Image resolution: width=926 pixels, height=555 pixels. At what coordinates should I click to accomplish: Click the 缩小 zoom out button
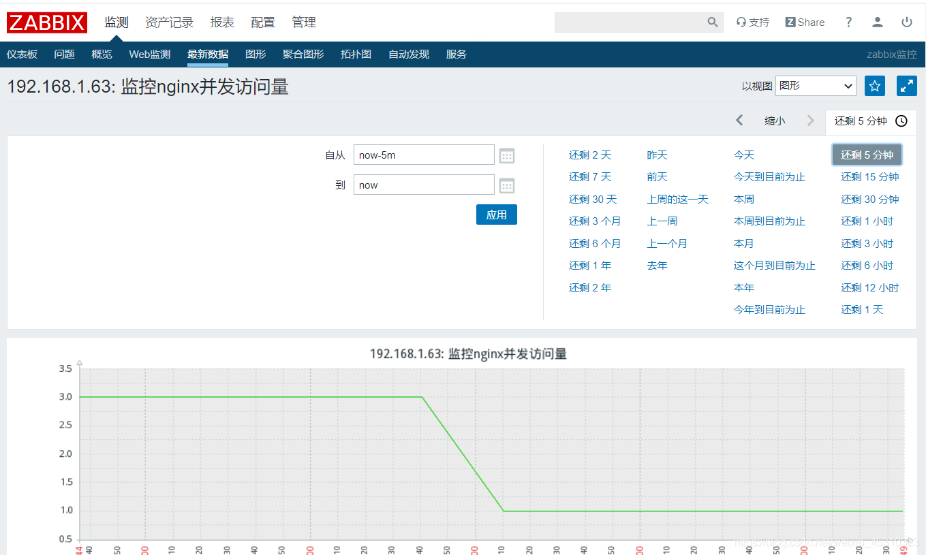[775, 121]
